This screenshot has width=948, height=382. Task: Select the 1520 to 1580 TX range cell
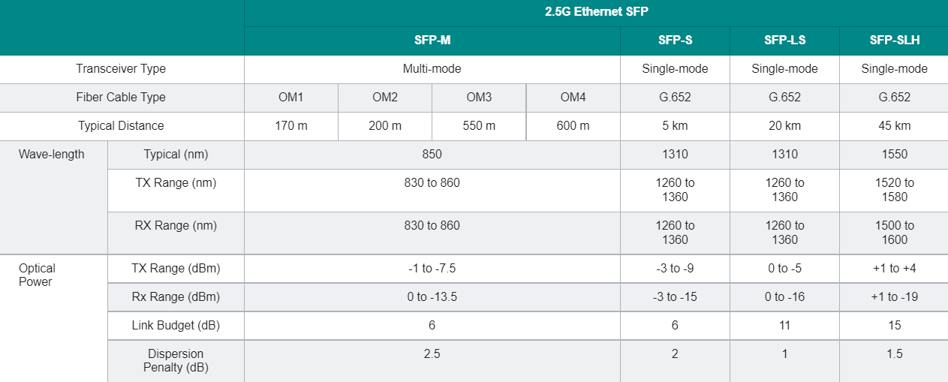[894, 190]
